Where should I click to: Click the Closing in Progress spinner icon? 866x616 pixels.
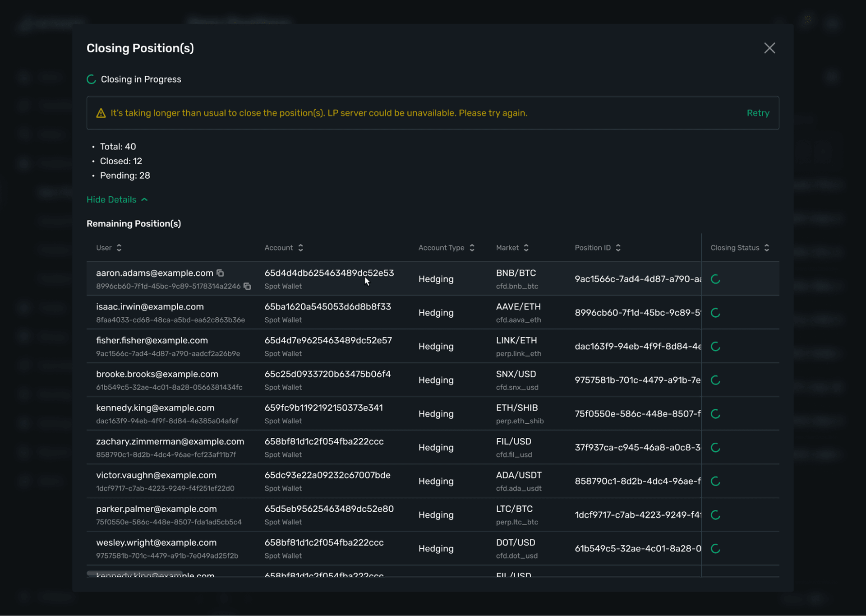[92, 79]
